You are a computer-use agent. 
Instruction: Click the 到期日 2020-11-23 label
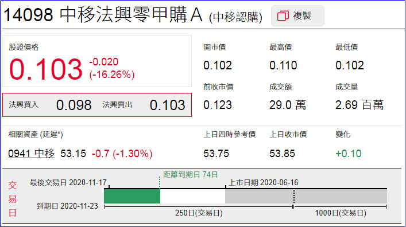click(x=67, y=206)
